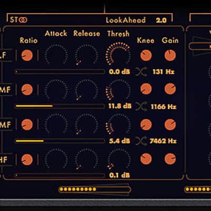Click the Thresh dial in 11.8 dB band

[x=118, y=89]
